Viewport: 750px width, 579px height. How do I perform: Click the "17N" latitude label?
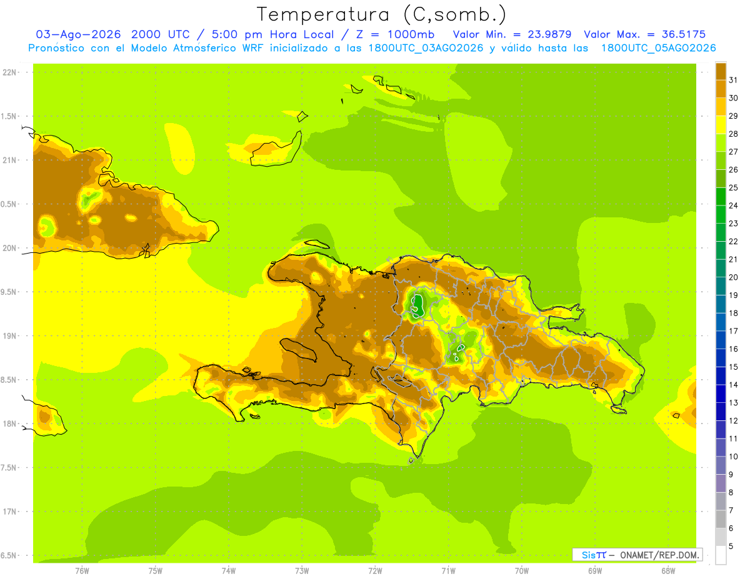pyautogui.click(x=10, y=512)
